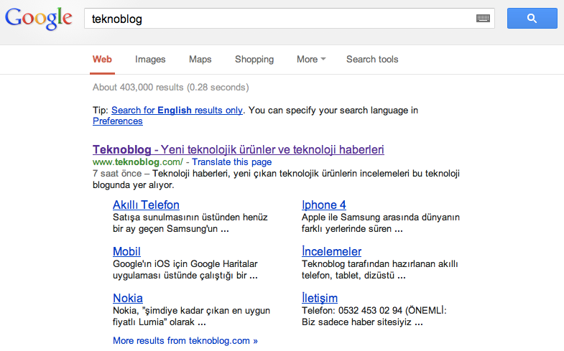Open the Teknoblog main result title
This screenshot has width=564, height=351.
238,150
